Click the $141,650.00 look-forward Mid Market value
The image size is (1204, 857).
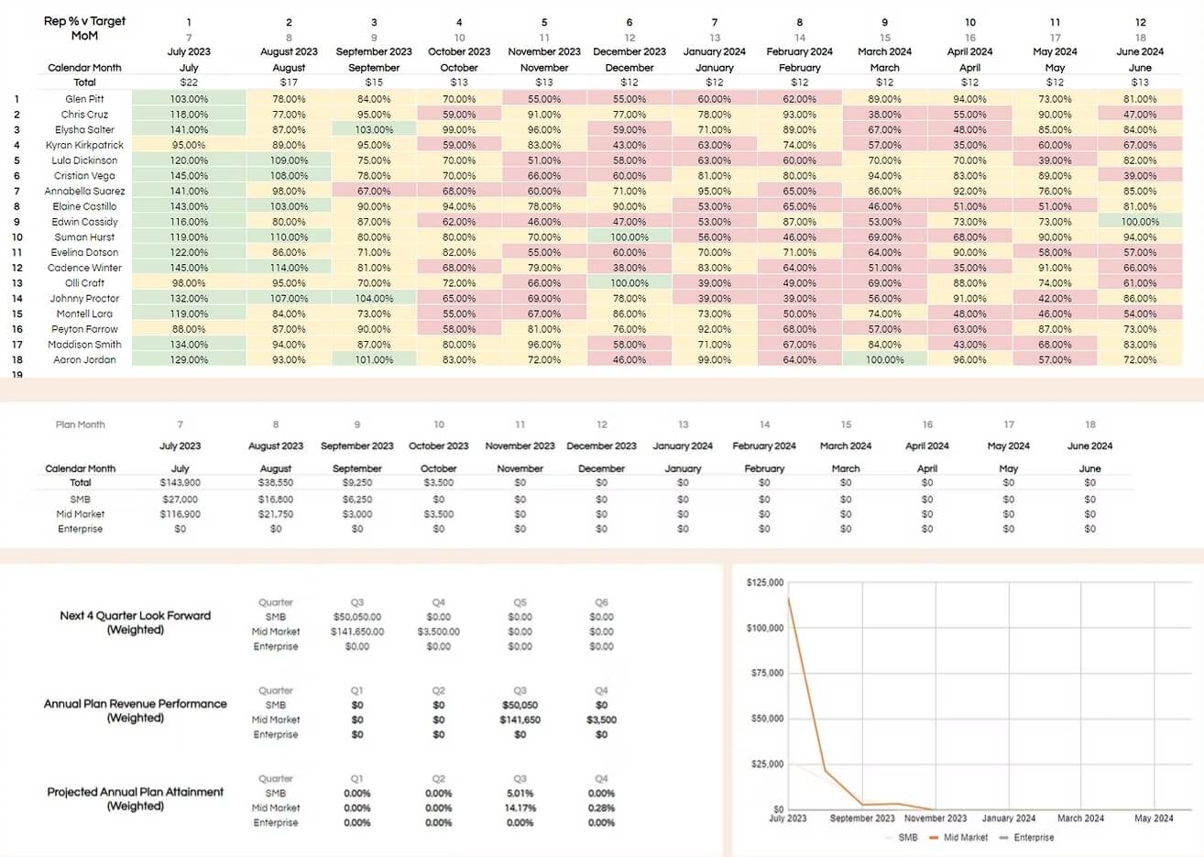[x=357, y=632]
